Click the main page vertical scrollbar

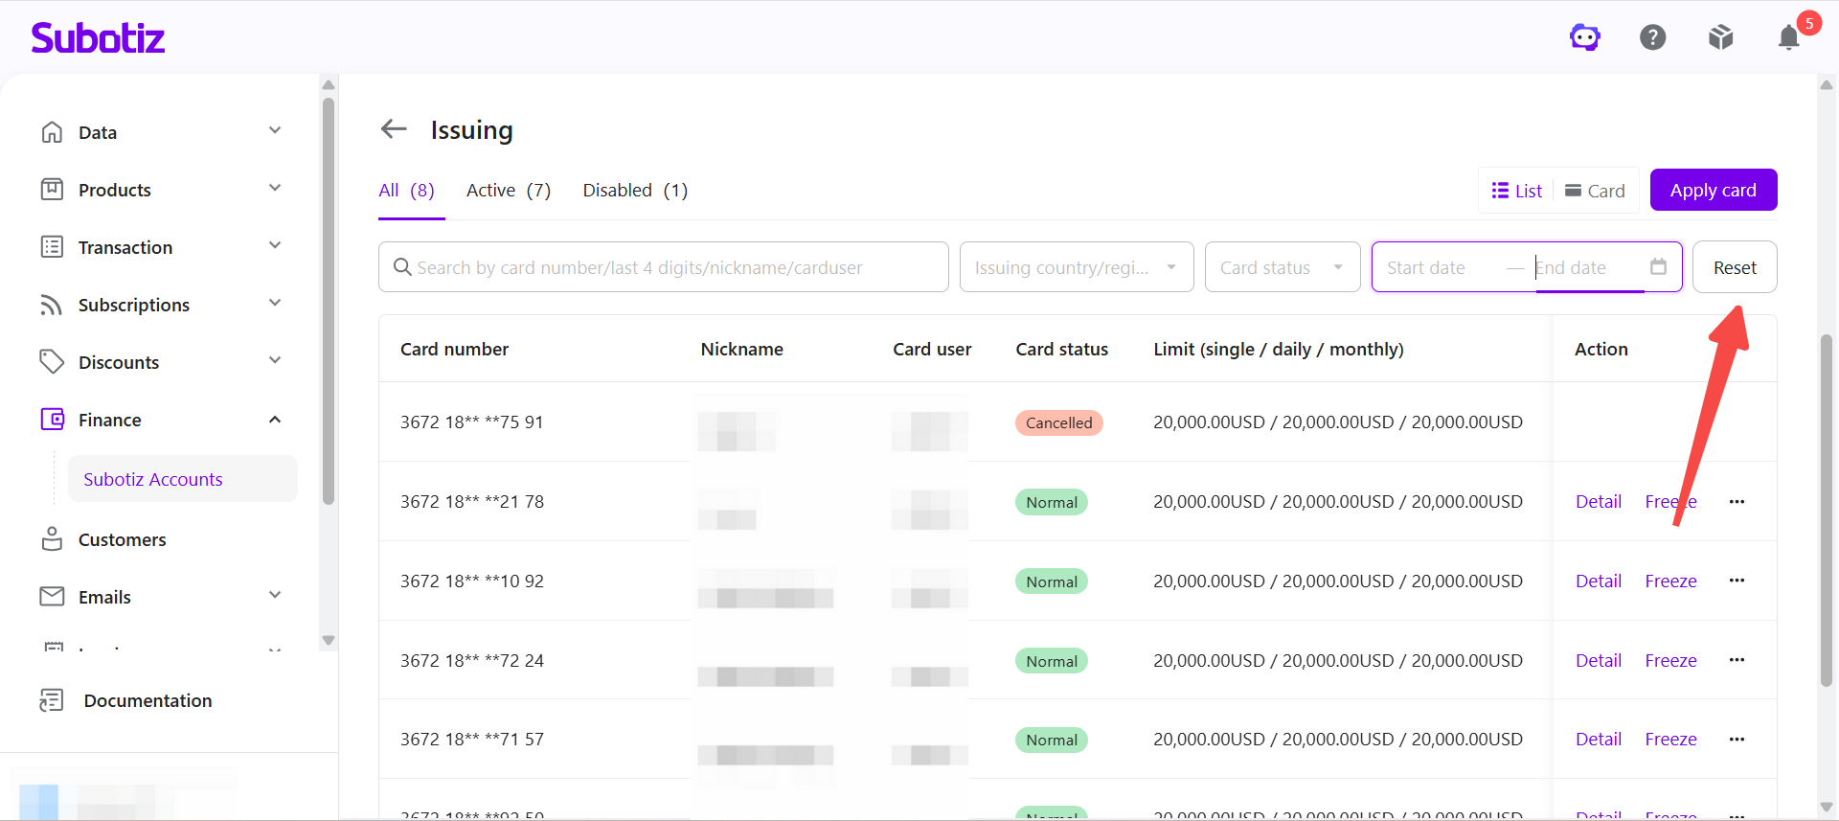click(1827, 510)
